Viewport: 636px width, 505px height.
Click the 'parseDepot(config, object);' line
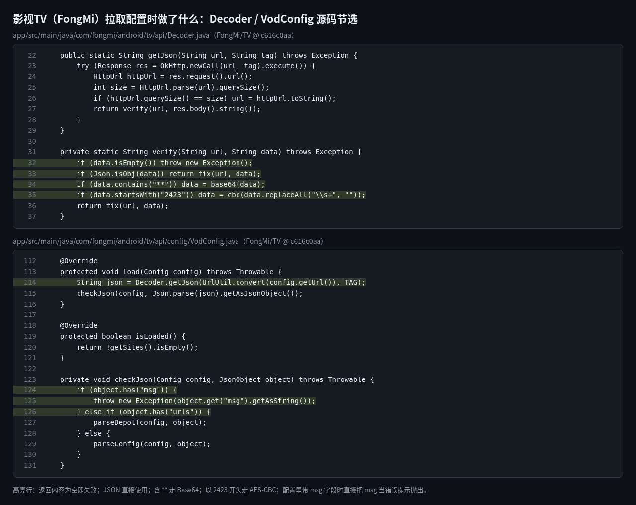coord(150,422)
